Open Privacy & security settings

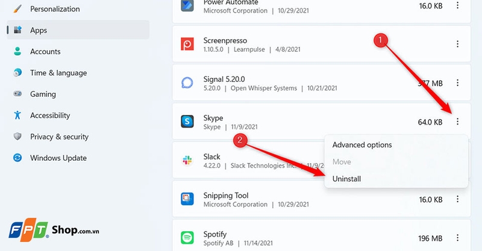[x=78, y=137]
